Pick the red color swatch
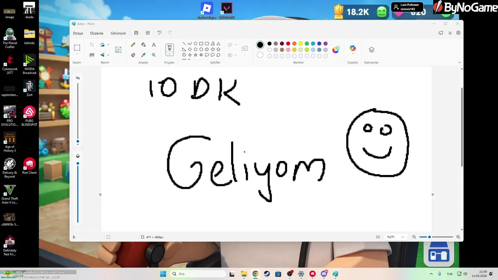498x280 pixels. click(x=288, y=44)
